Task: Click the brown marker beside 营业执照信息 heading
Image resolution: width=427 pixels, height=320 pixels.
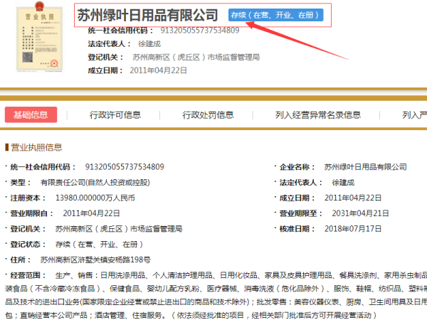Action: [x=6, y=148]
